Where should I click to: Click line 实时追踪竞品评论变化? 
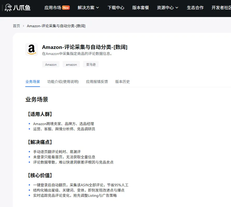click(x=75, y=195)
